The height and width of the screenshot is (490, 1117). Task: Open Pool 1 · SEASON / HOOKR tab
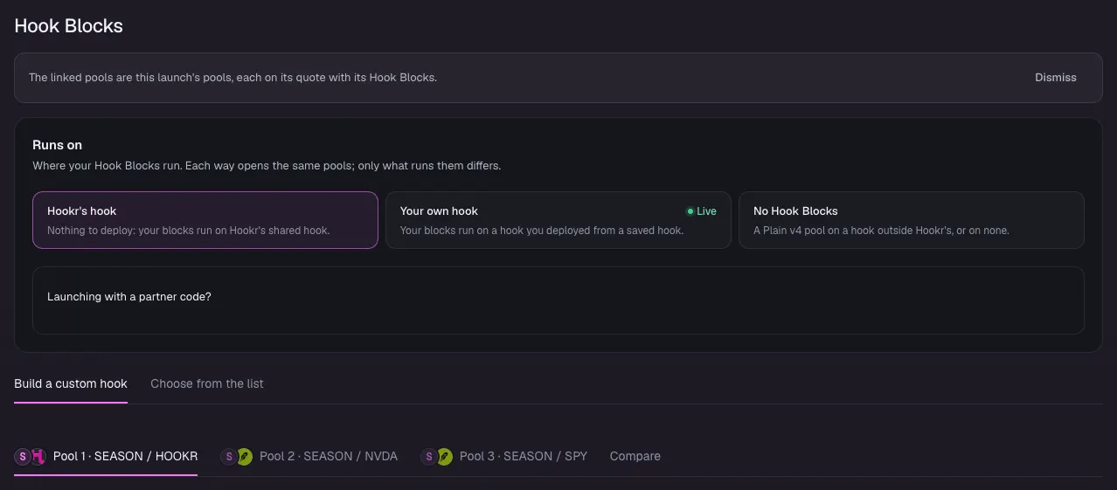point(106,456)
